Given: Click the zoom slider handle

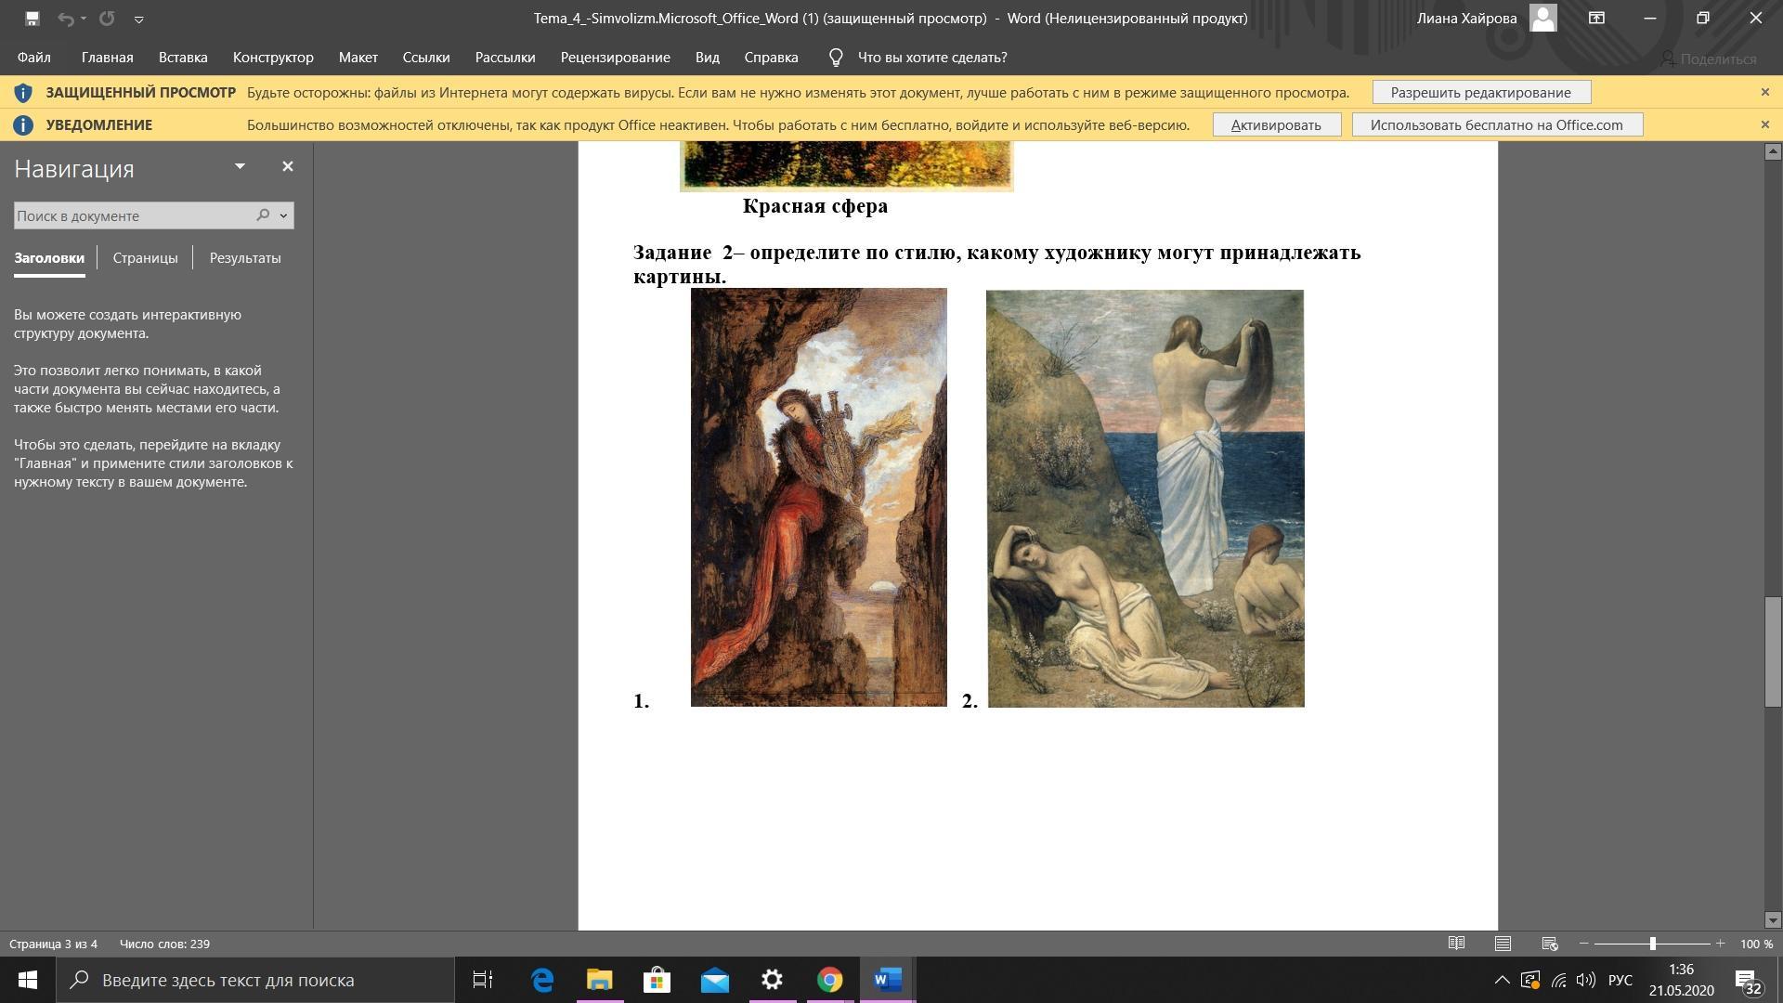Looking at the screenshot, I should point(1652,944).
